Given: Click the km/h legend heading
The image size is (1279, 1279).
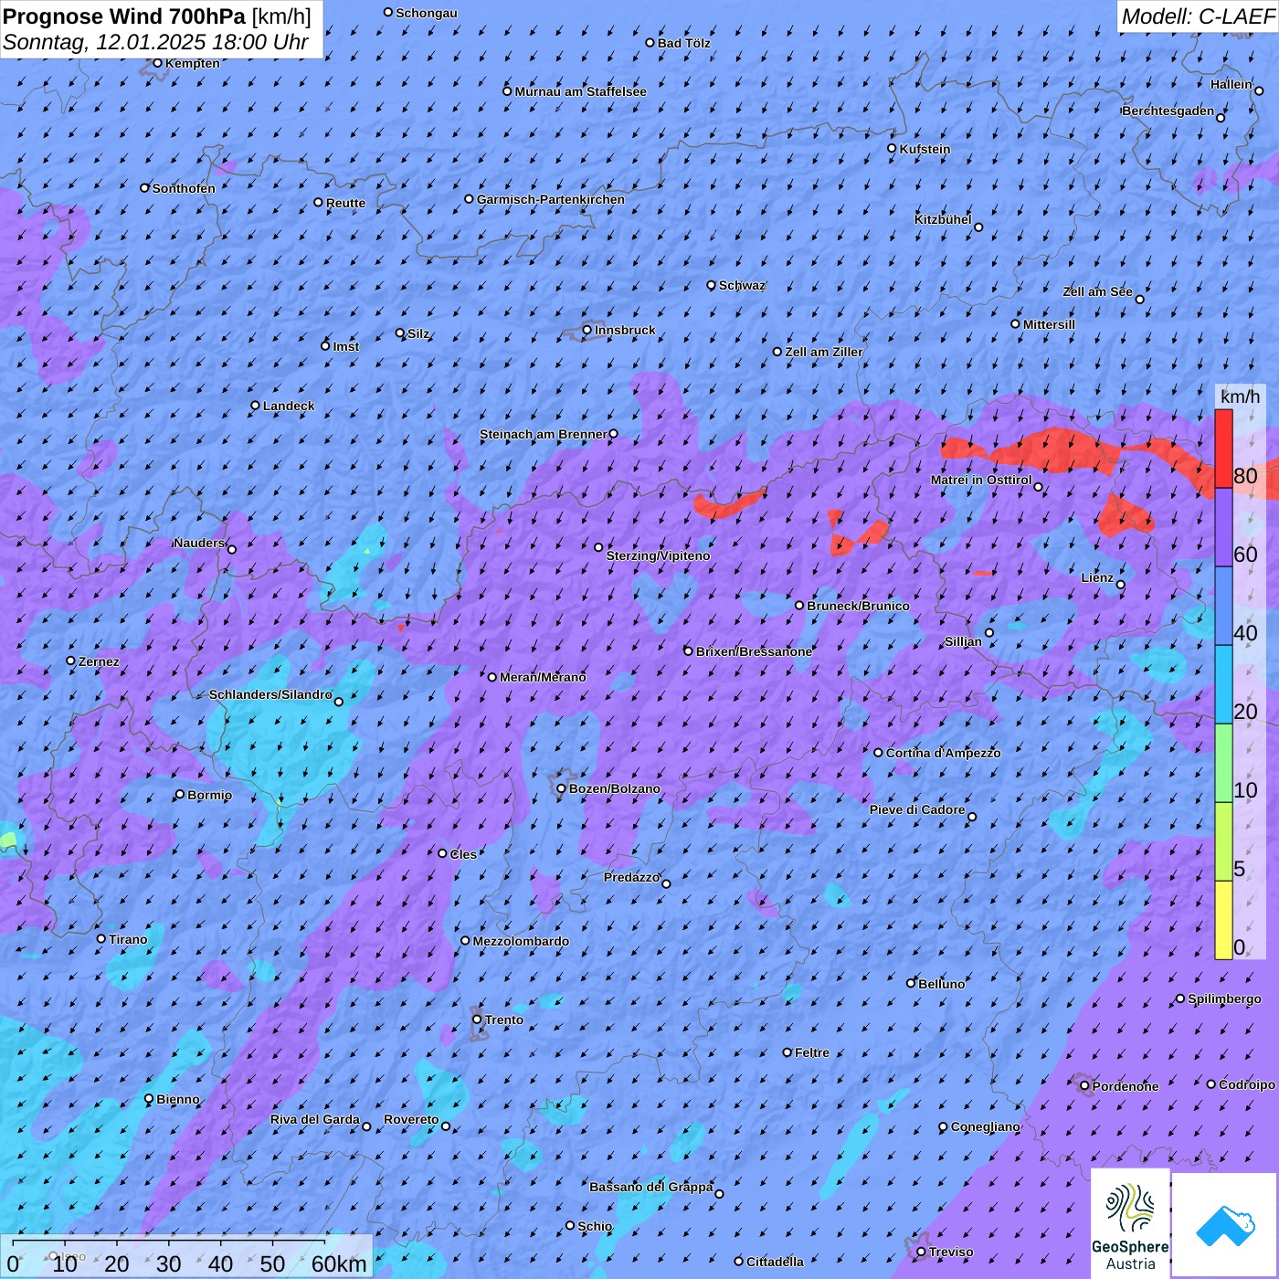Looking at the screenshot, I should click(x=1240, y=396).
